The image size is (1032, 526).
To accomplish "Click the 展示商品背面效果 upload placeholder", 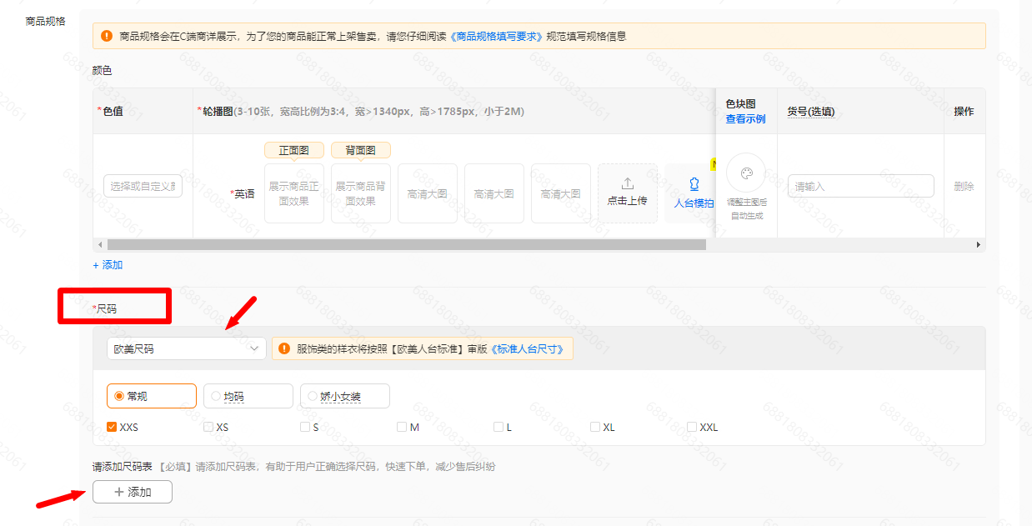I will [360, 193].
